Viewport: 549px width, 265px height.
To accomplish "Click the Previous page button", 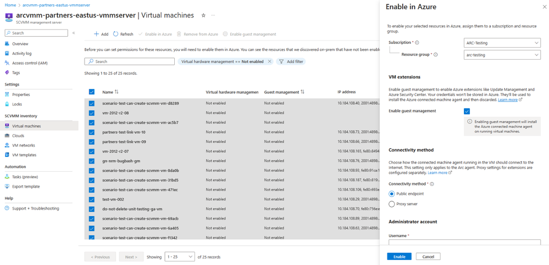I will (100, 257).
